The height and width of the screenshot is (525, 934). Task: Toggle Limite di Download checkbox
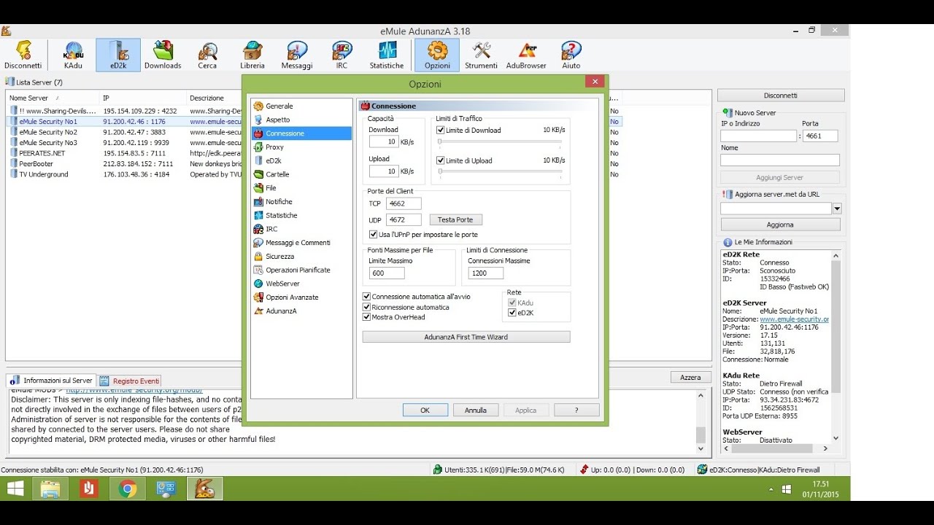click(441, 130)
